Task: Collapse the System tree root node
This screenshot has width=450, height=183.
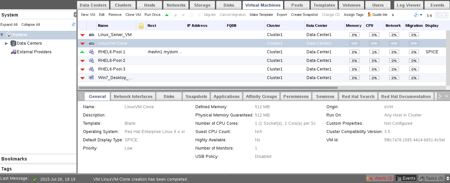Action: pyautogui.click(x=2, y=35)
